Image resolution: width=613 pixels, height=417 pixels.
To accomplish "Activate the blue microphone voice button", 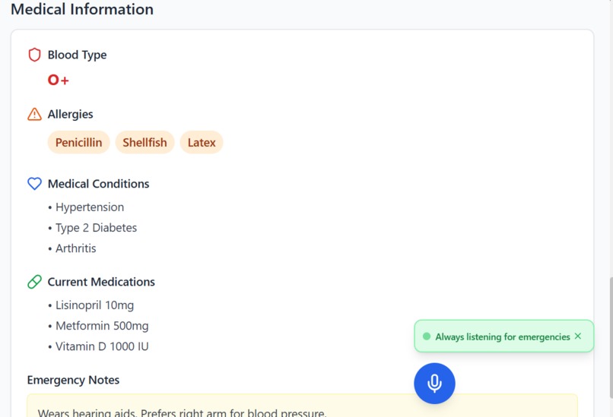I will click(x=434, y=384).
